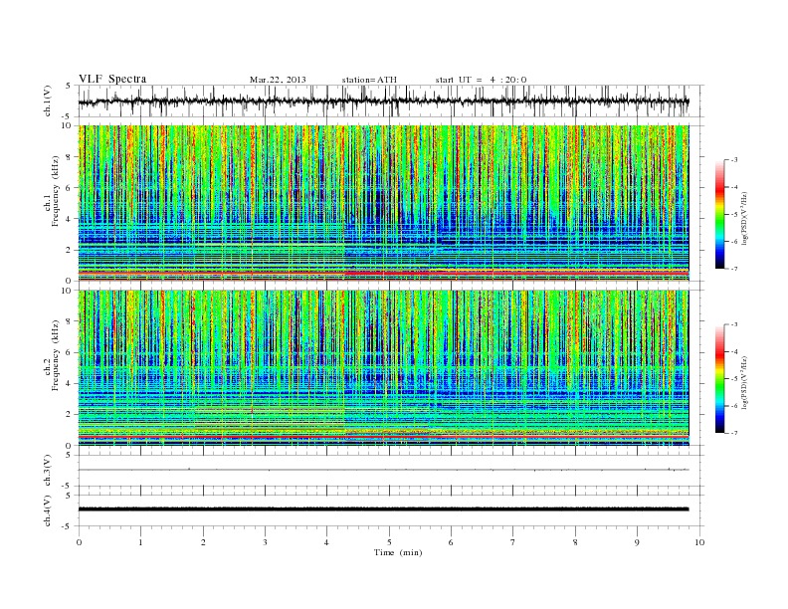
Task: Click the time axis tick label "10"
Action: pyautogui.click(x=699, y=542)
